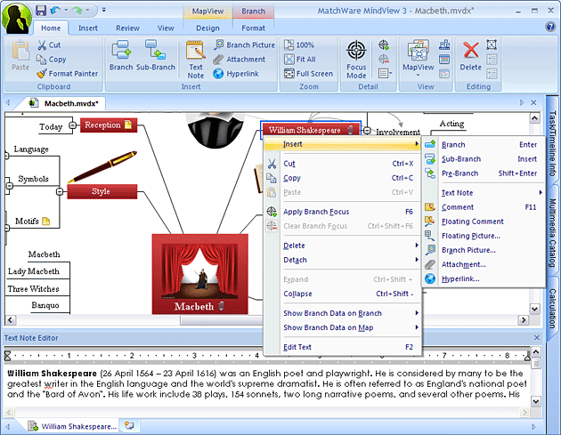
Task: Open the Insert ribbon tab
Action: tap(87, 28)
